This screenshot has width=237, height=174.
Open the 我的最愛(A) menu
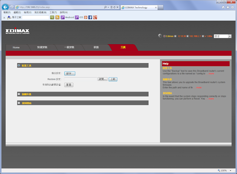click(x=40, y=12)
